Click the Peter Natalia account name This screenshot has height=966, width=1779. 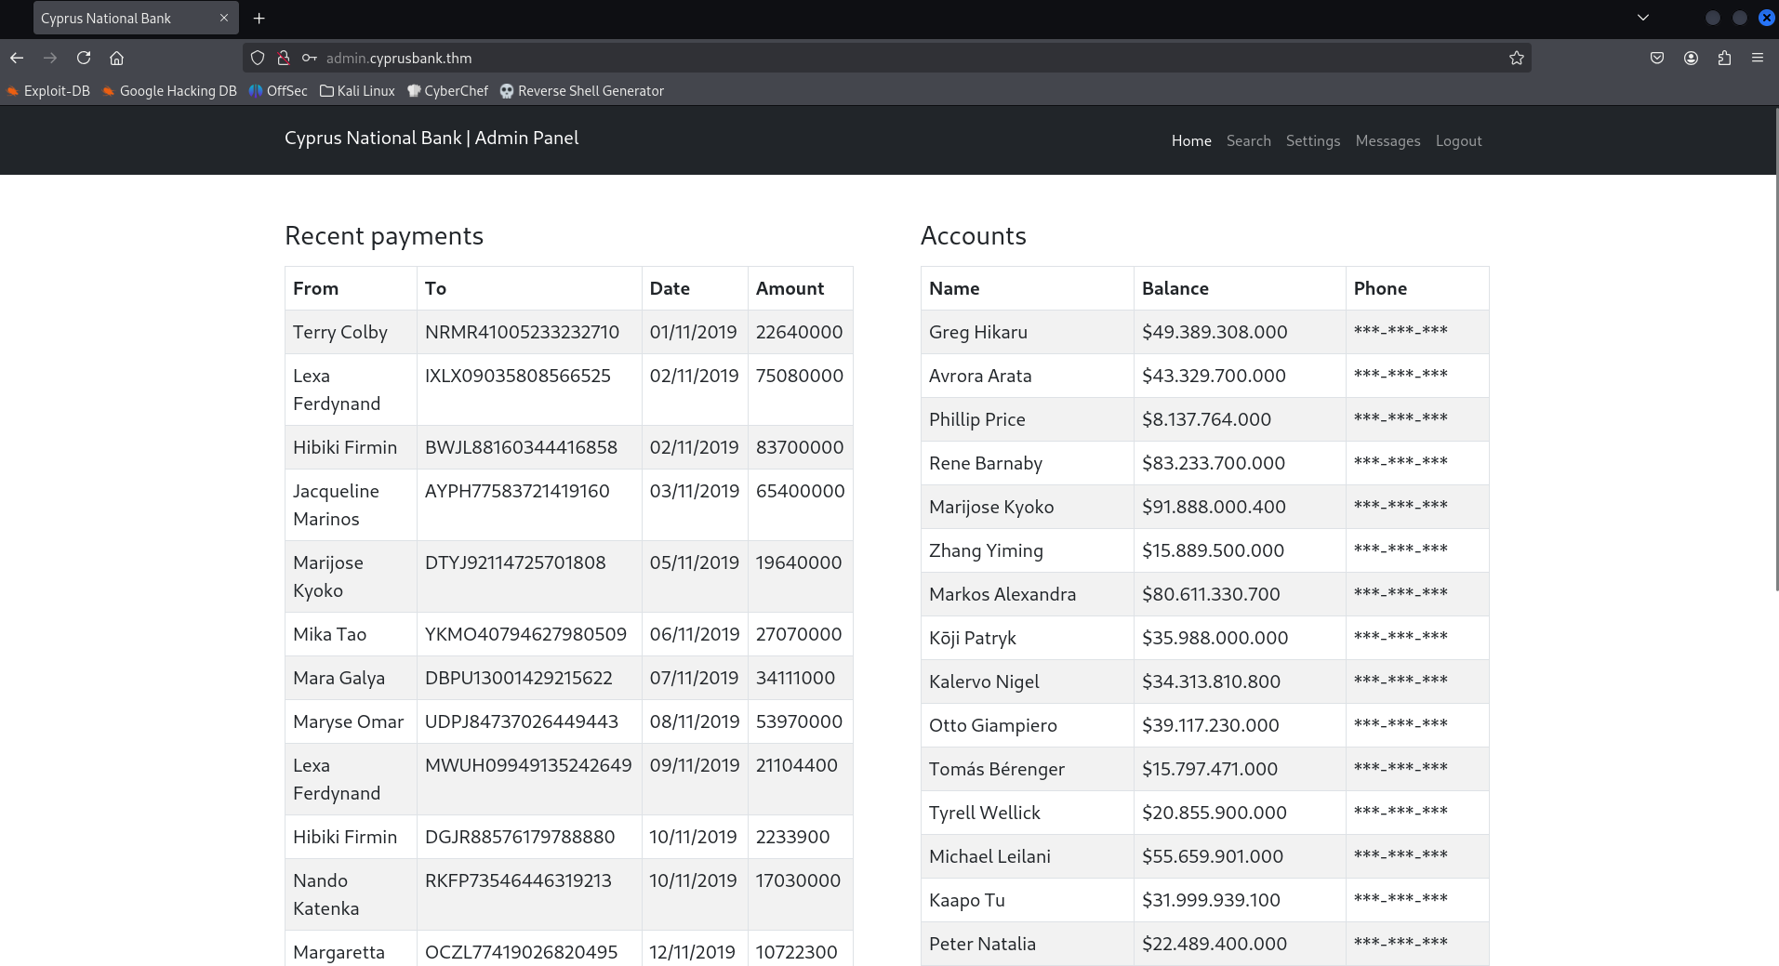point(982,944)
